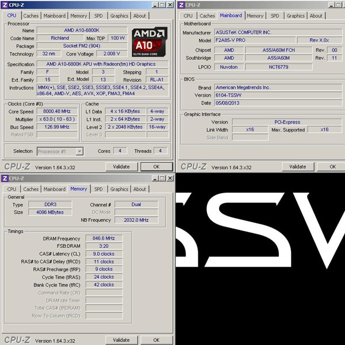The width and height of the screenshot is (345, 345).
Task: Click the Core Speed value 8000.48 MHz
Action: [x=57, y=112]
